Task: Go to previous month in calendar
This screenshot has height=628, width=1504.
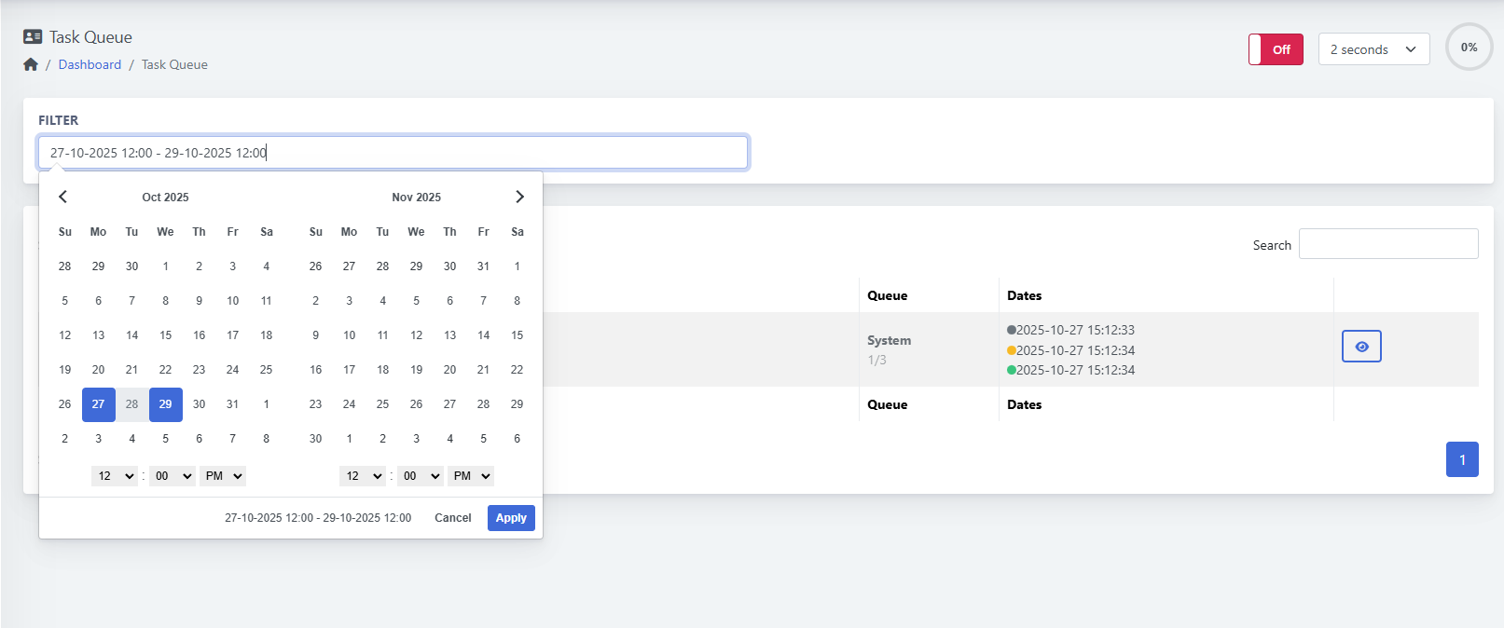Action: 63,197
